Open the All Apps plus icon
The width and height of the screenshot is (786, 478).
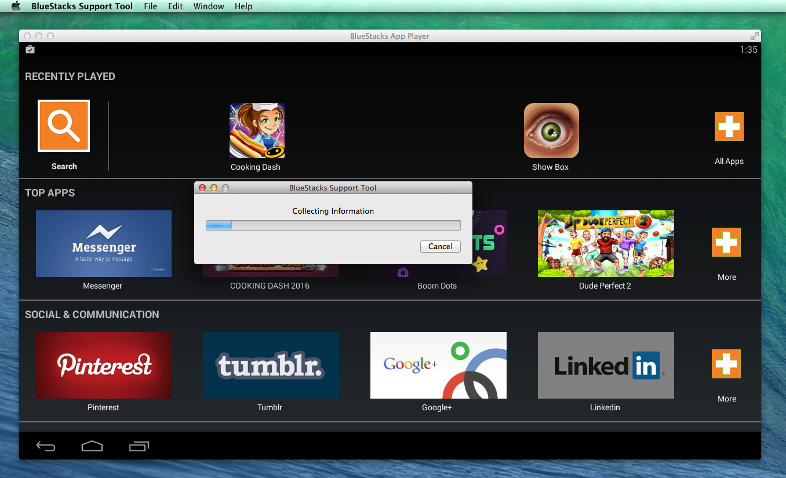[729, 126]
